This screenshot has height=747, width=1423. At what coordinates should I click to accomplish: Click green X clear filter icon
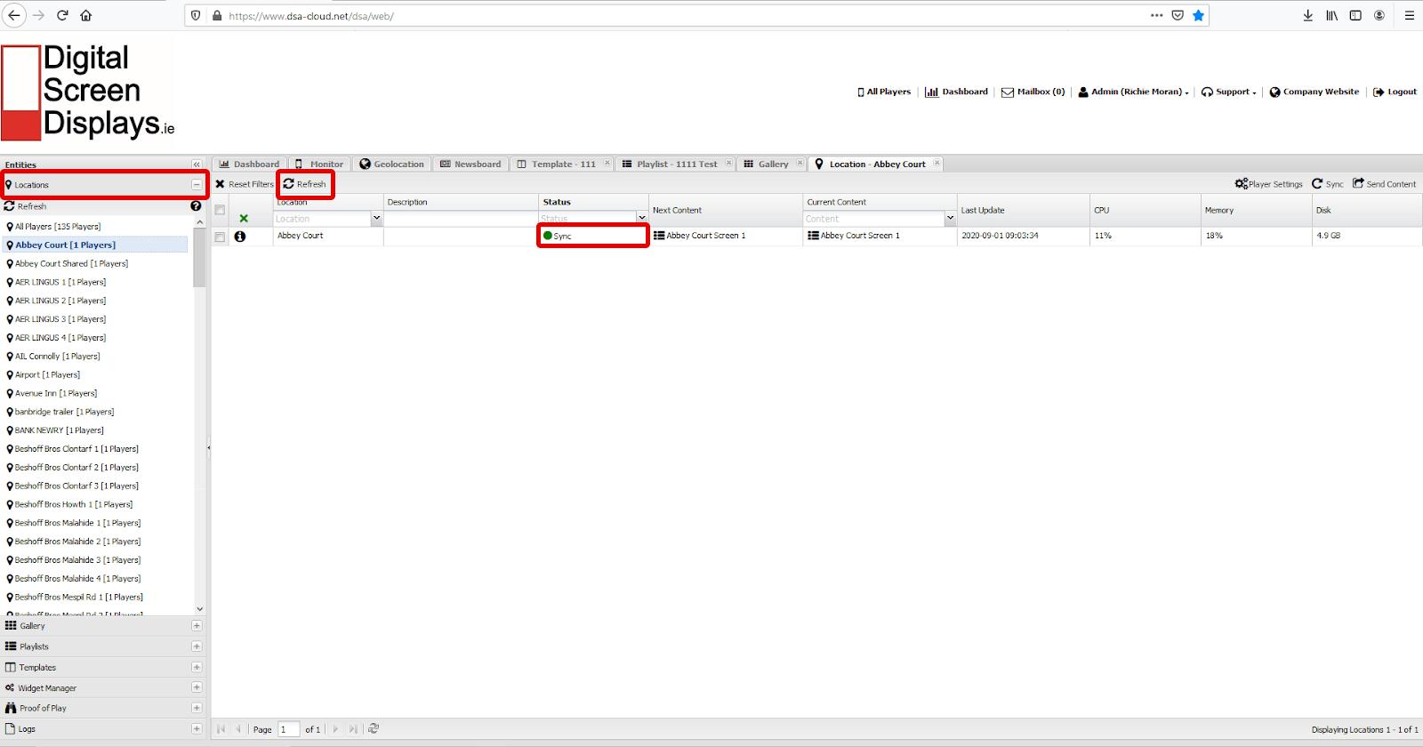click(x=244, y=218)
